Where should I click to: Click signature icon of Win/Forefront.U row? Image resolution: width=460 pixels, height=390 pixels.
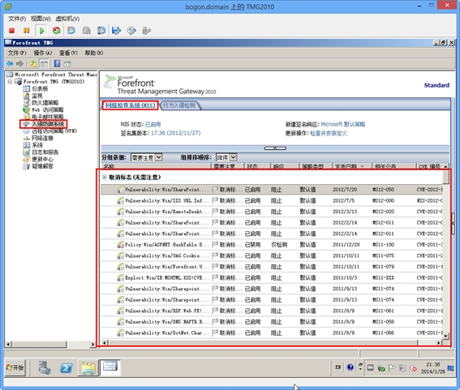120,267
